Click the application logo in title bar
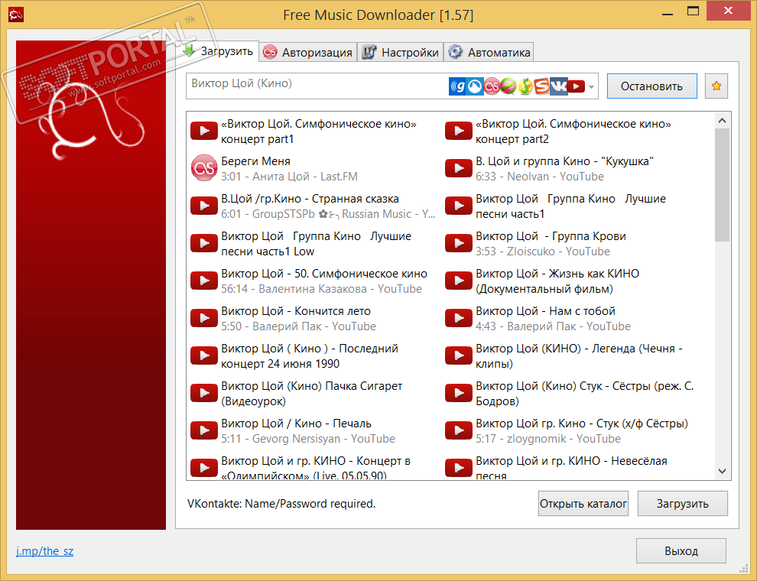The width and height of the screenshot is (757, 581). coord(16,15)
